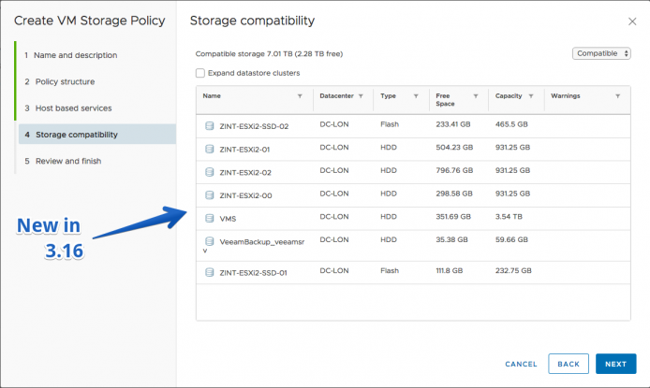Click datastore icon for VeeamBackup_veeamsrv
Image resolution: width=650 pixels, height=388 pixels.
[210, 241]
